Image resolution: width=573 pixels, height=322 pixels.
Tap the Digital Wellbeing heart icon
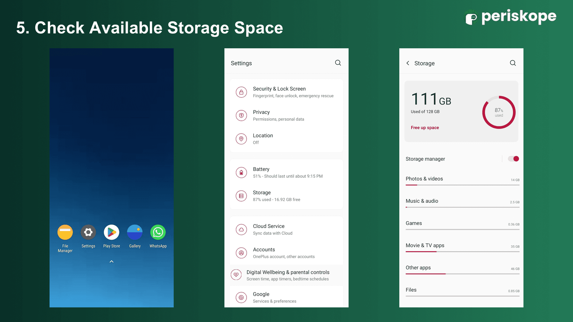(x=236, y=275)
